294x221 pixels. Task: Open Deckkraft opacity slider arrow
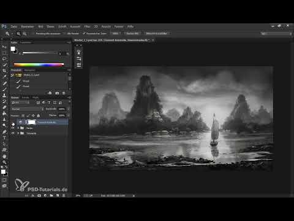tap(68, 109)
